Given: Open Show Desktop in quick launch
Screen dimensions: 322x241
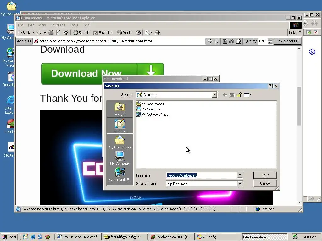Looking at the screenshot, I should (x=26, y=237).
